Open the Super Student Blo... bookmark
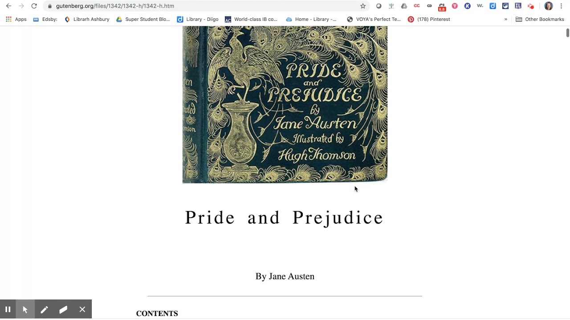 (143, 19)
